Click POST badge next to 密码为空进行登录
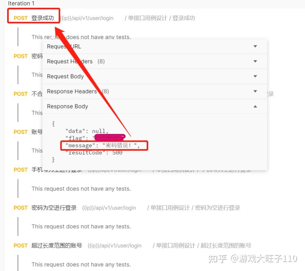Screen dimensions: 305x271 (21, 208)
